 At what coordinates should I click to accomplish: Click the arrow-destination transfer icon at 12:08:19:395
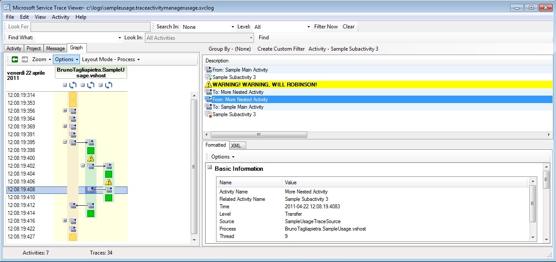(91, 142)
